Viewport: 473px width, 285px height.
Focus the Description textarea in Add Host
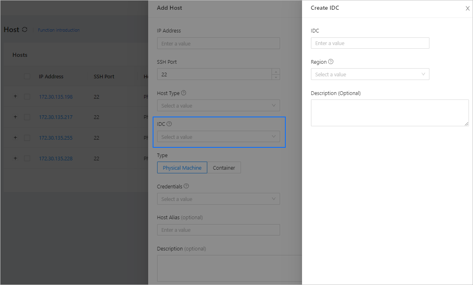[230, 268]
